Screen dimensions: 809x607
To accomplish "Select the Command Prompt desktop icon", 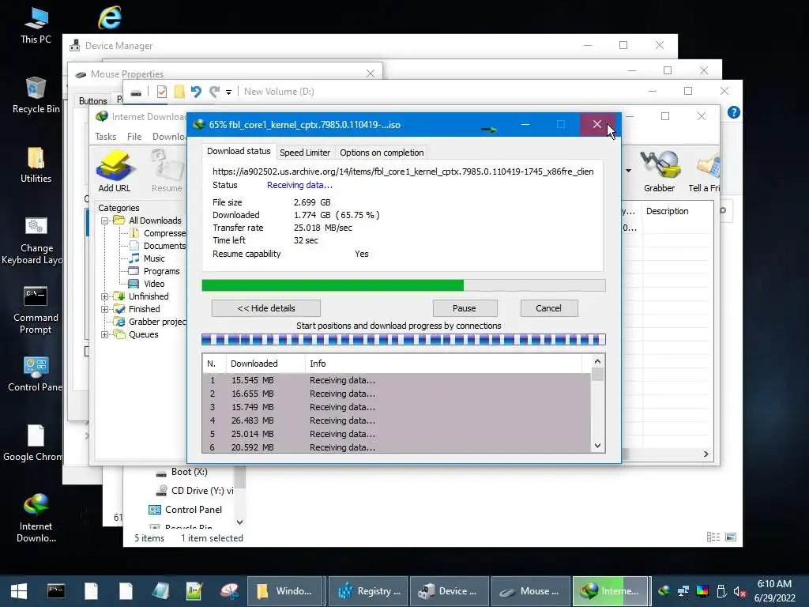I will coord(36,310).
